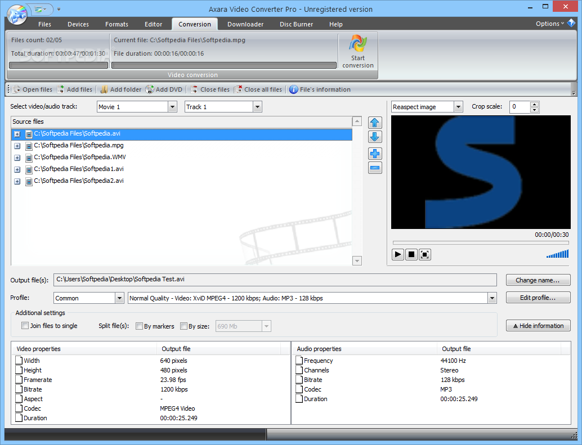The height and width of the screenshot is (445, 582).
Task: Open the Movie 1 dropdown
Action: [x=172, y=107]
